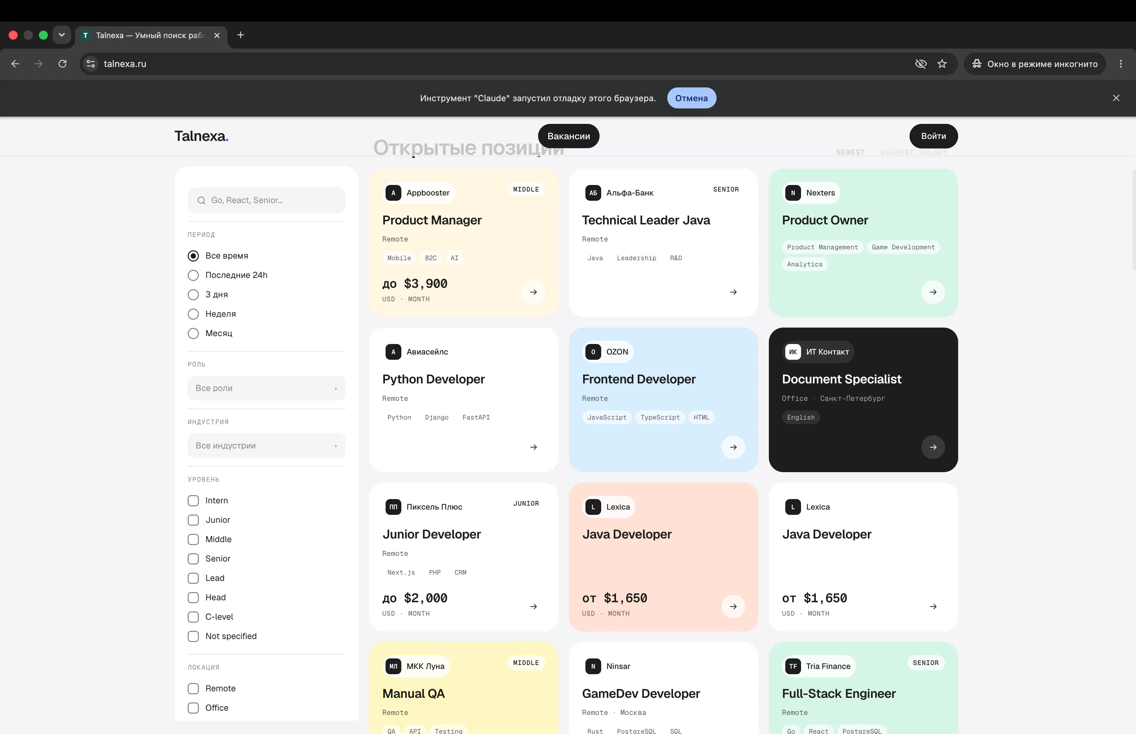Click the ИТ Контакт company logo badge
Viewport: 1136px width, 734px height.
click(793, 352)
